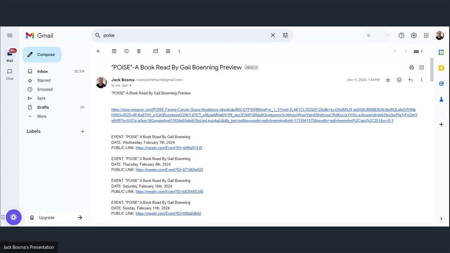The image size is (450, 253).
Task: Open the email in new window
Action: coord(422,67)
